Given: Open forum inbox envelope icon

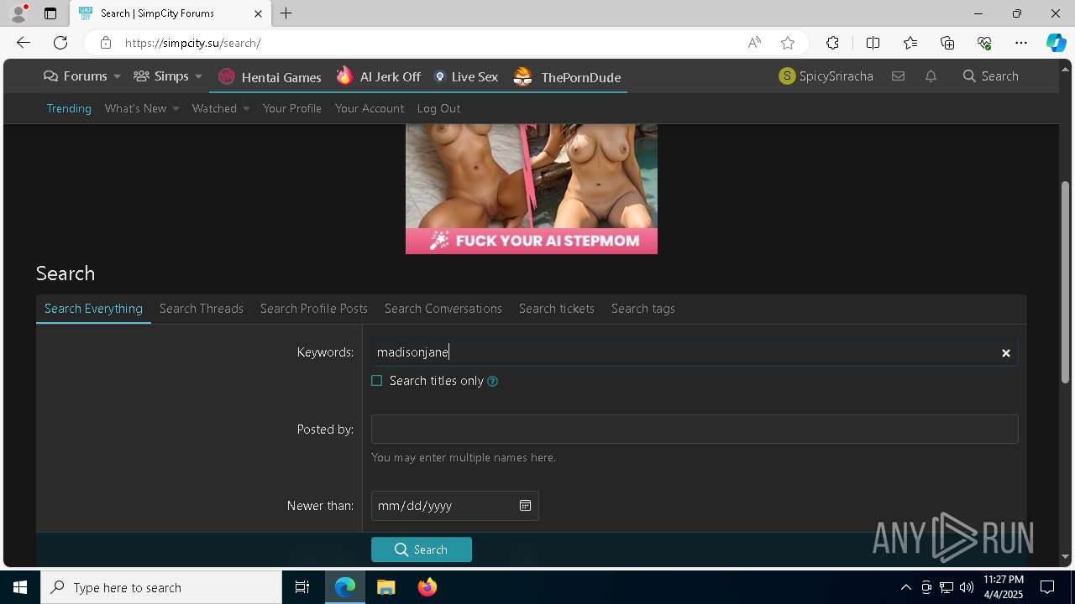Looking at the screenshot, I should pyautogui.click(x=898, y=76).
